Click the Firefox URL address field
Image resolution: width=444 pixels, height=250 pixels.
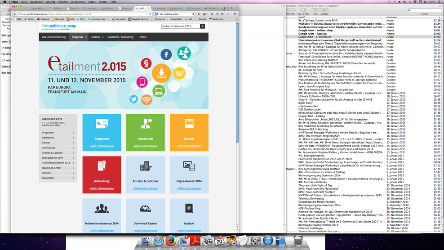coord(83,14)
